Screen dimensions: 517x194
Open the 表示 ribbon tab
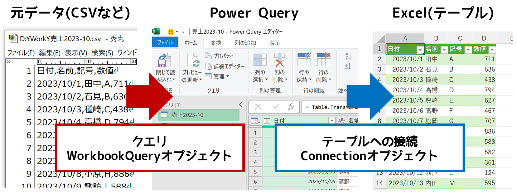pos(275,43)
